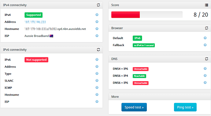The height and width of the screenshot is (116, 211).
Task: Click the SLAAC label
Action: coord(9,81)
